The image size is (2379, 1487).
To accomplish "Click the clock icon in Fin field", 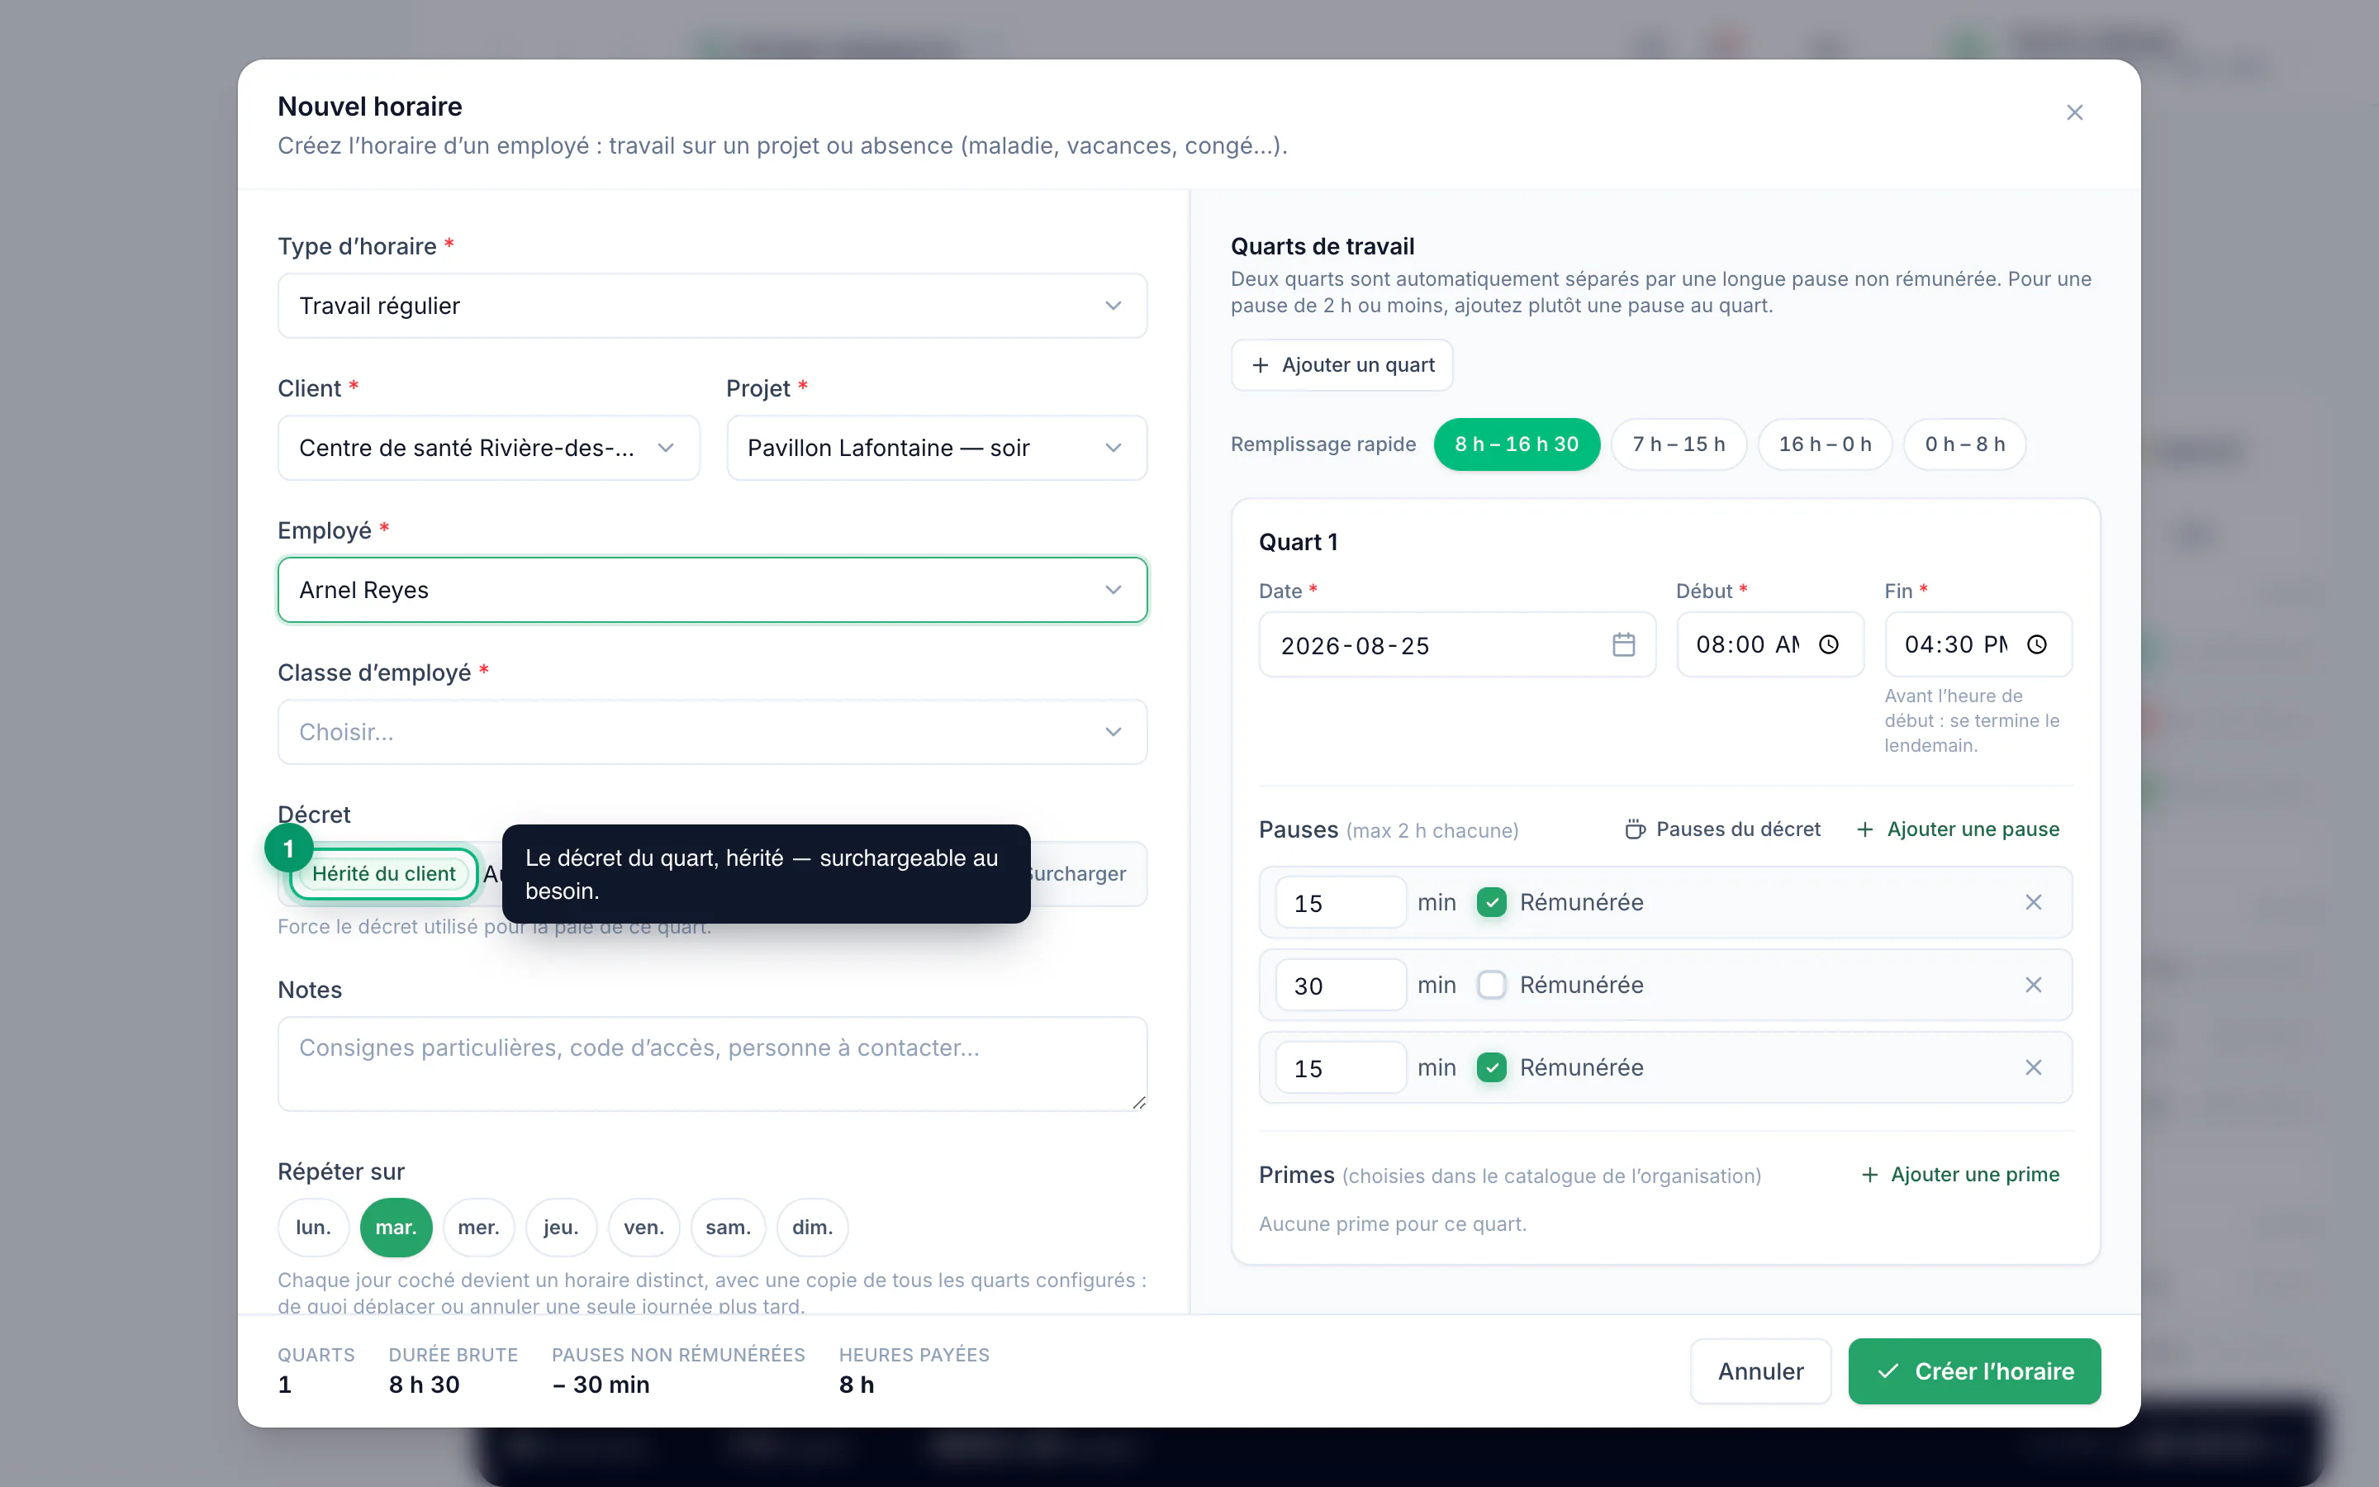I will point(2037,644).
